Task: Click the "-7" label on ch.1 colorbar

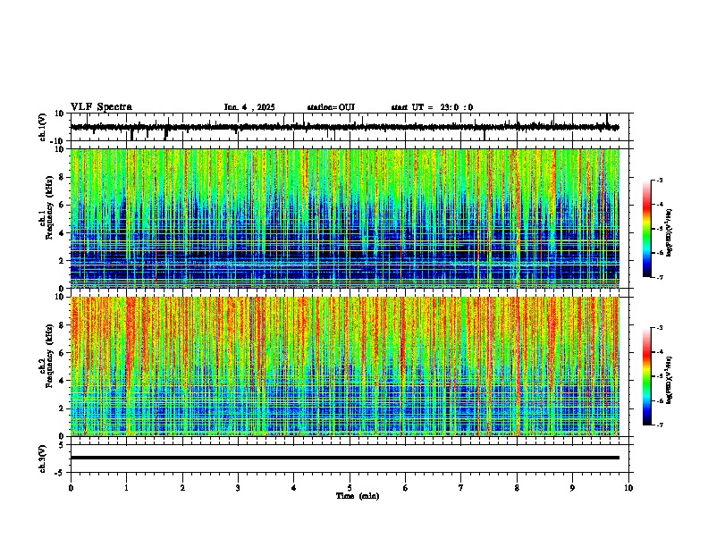Action: [x=660, y=278]
